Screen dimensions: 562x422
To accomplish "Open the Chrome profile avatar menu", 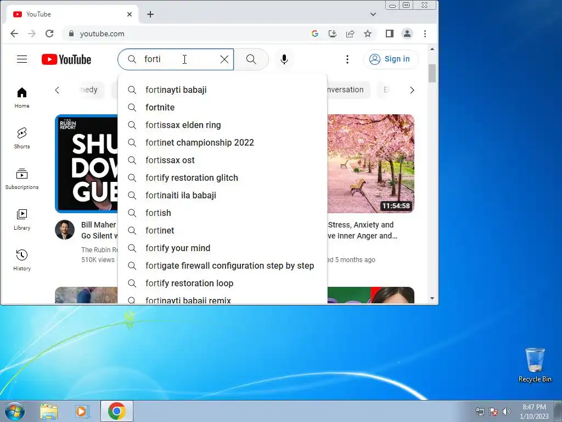I will pyautogui.click(x=407, y=34).
